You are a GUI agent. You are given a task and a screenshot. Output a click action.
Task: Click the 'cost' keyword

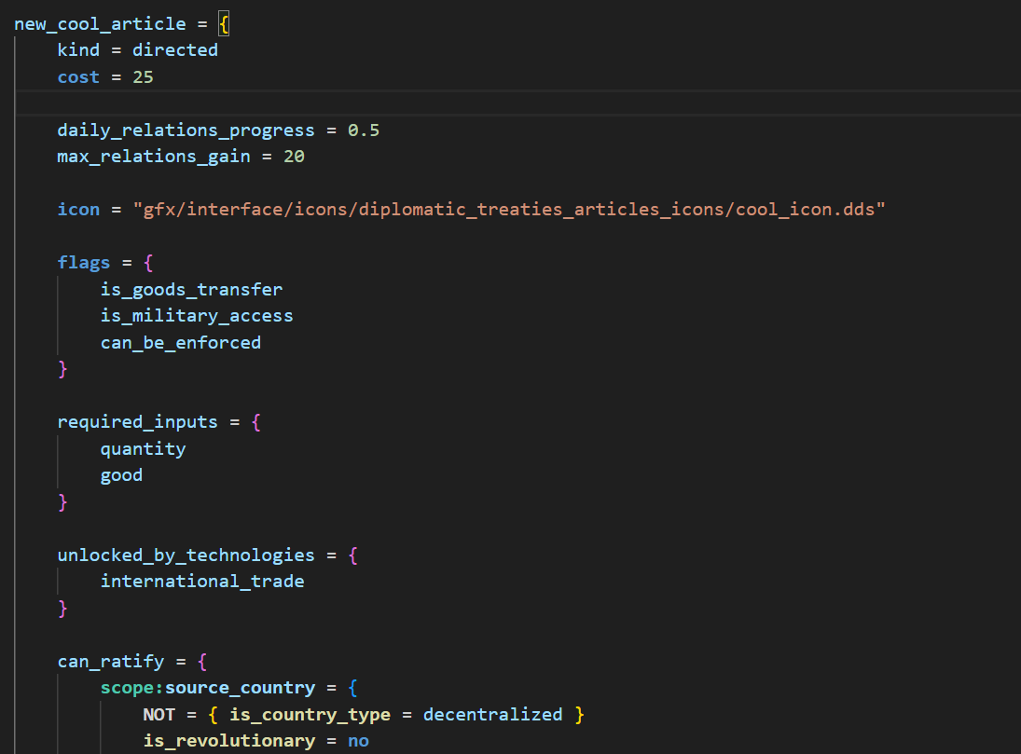coord(78,76)
